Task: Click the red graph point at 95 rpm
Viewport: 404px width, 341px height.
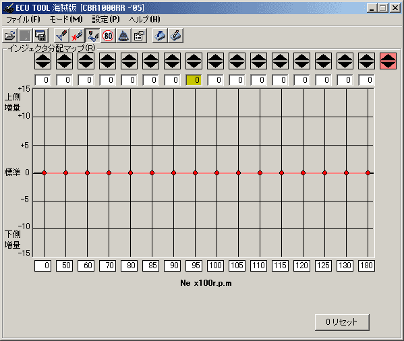Action: point(195,173)
